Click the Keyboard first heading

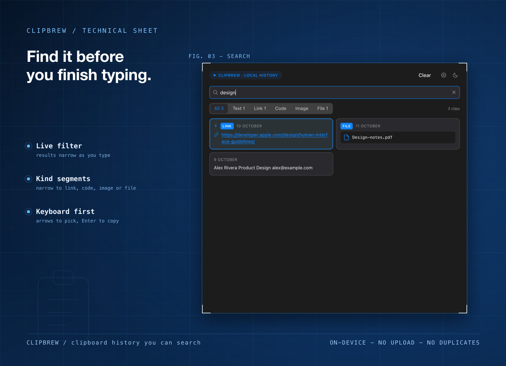coord(65,211)
